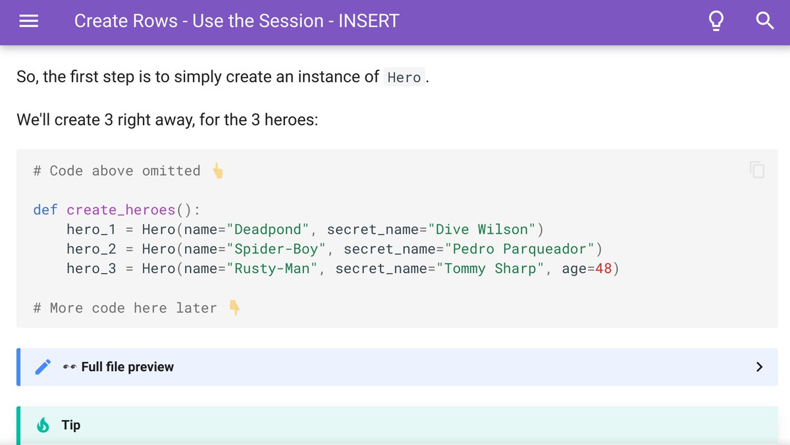
Task: Click the function name create_heroes
Action: pos(121,210)
